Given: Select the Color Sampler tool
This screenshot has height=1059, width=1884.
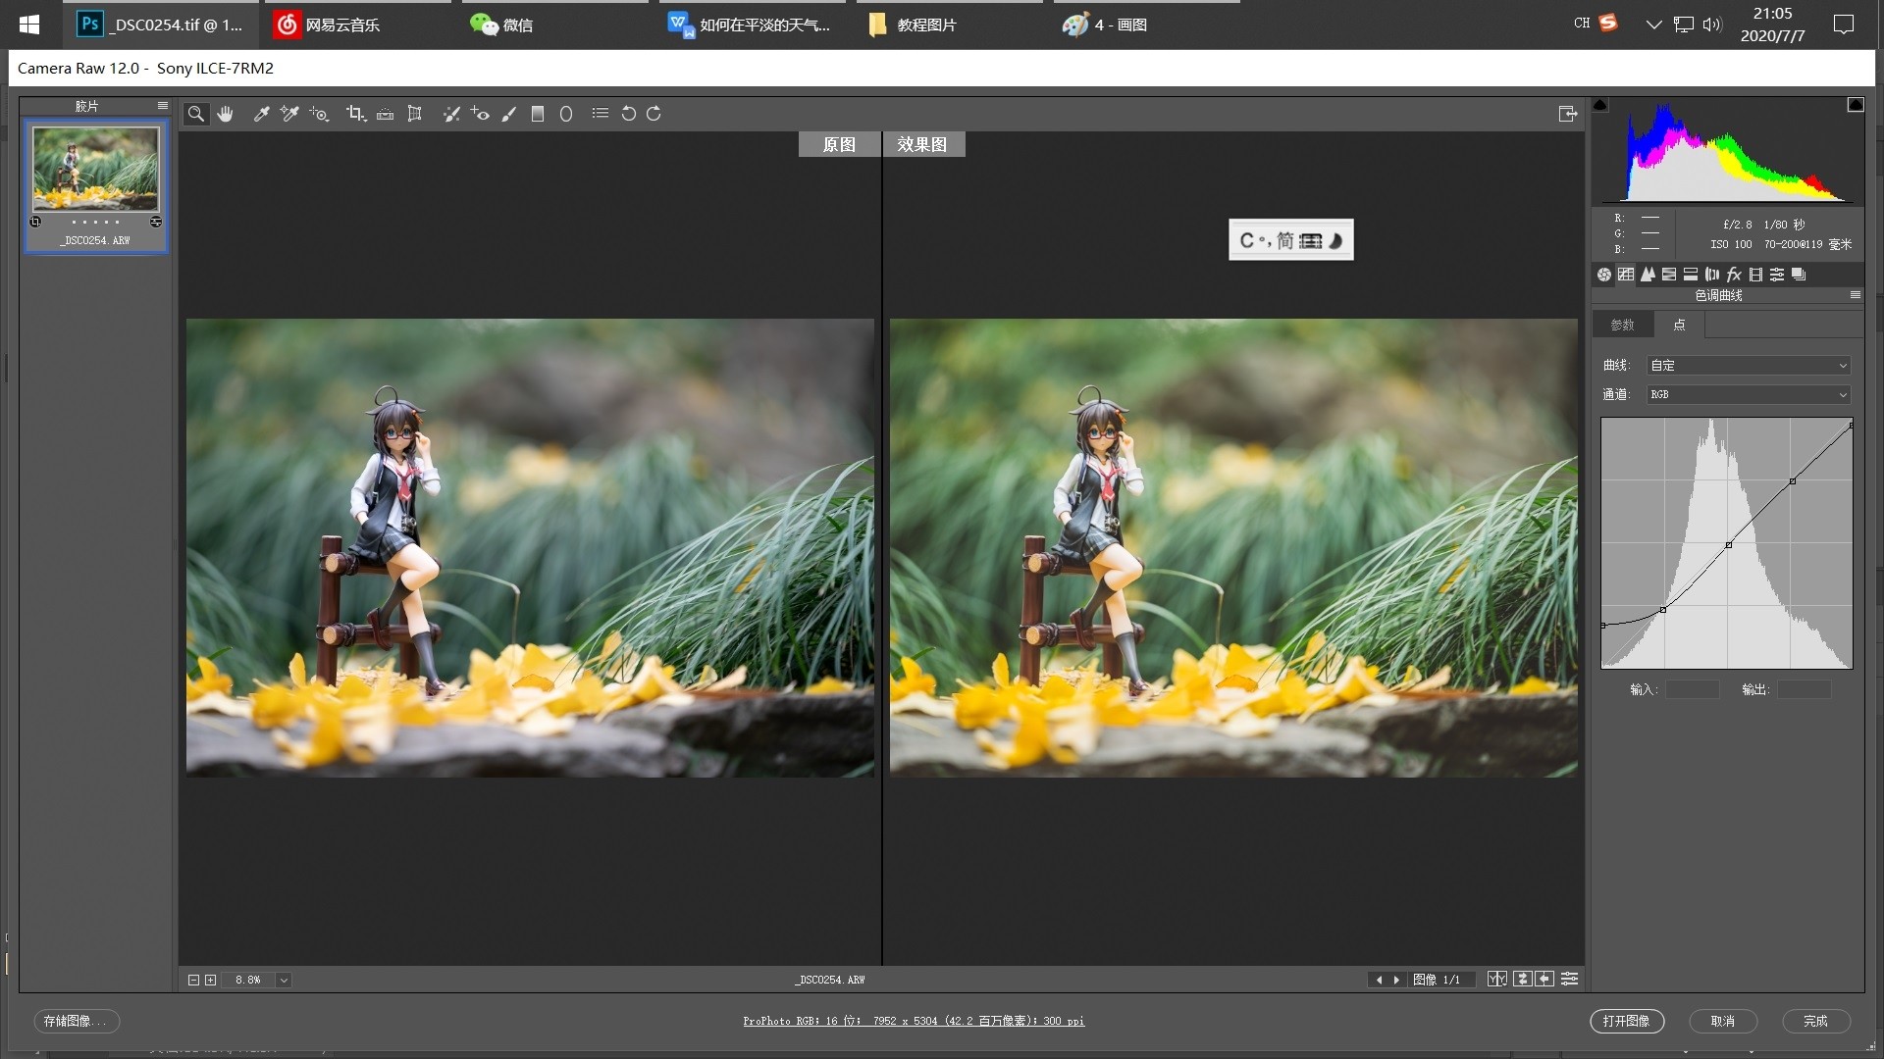Looking at the screenshot, I should [289, 114].
